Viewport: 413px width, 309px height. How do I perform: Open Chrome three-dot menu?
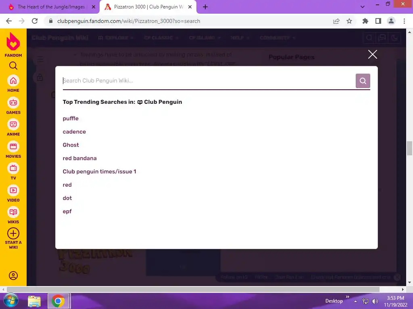pos(404,21)
